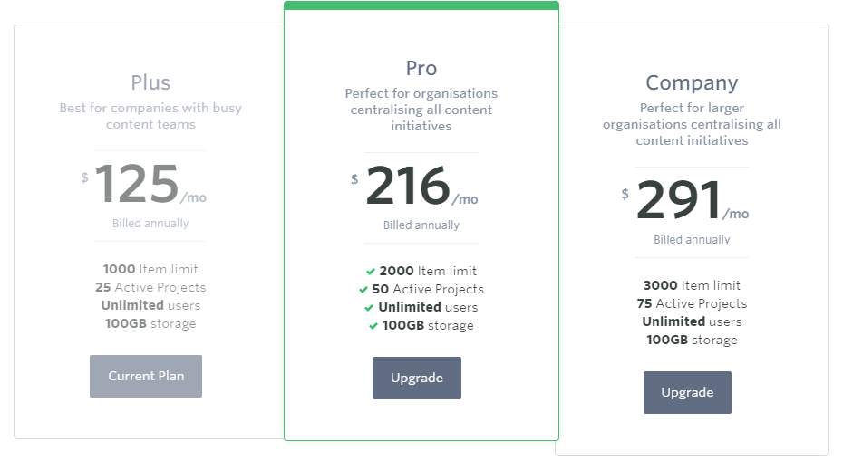The width and height of the screenshot is (843, 470).
Task: Click the 1000 Item limit feature in Plus
Action: tap(150, 269)
